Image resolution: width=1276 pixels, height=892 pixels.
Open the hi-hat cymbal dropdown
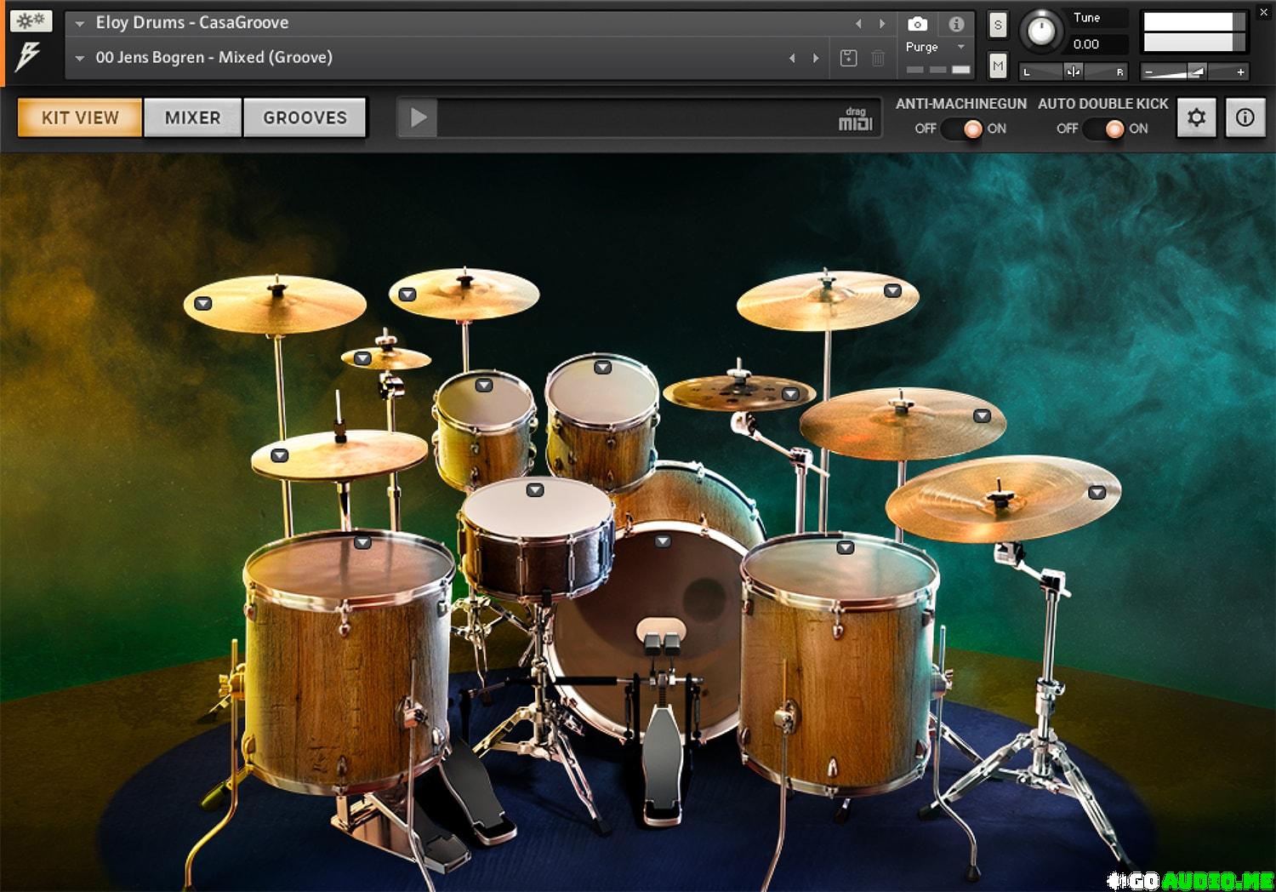(279, 455)
